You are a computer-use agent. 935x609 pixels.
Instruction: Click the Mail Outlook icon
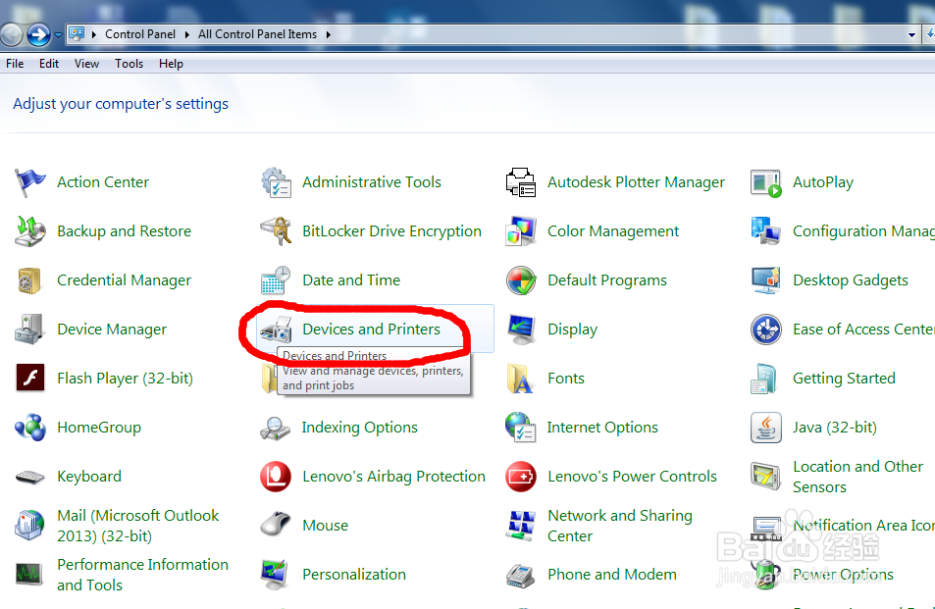pos(29,525)
